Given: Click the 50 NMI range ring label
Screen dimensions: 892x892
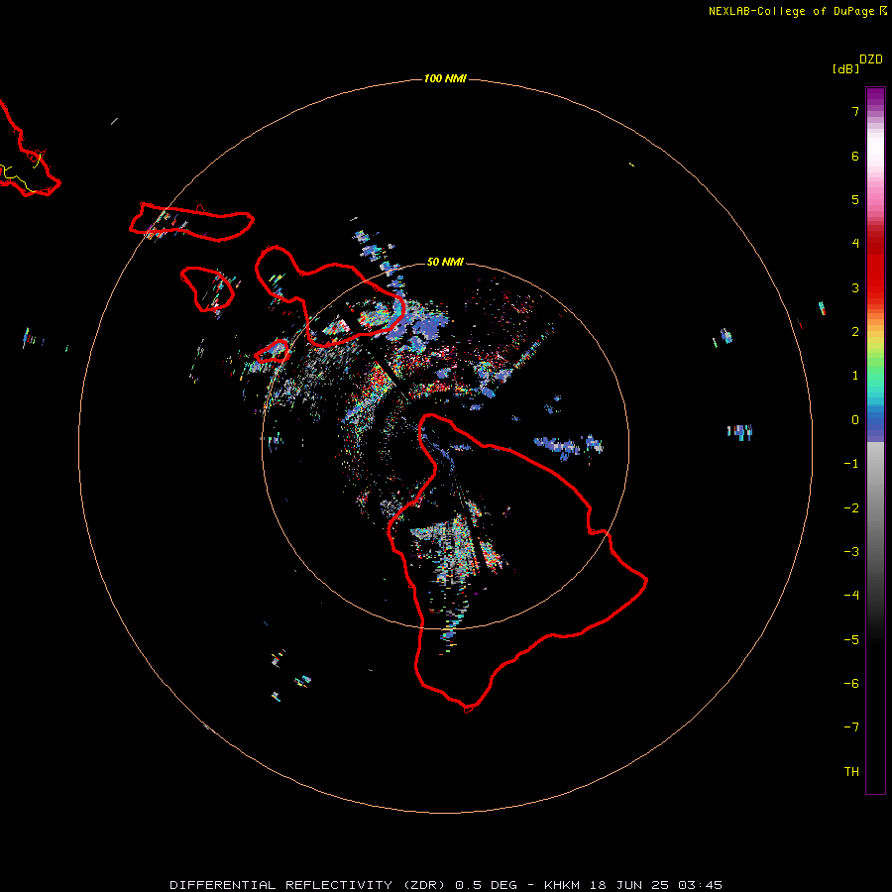Looking at the screenshot, I should [x=445, y=262].
